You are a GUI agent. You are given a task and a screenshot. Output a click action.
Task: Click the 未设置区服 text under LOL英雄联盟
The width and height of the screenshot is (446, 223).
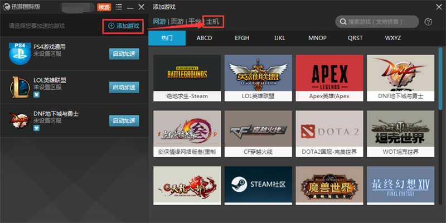click(x=47, y=87)
